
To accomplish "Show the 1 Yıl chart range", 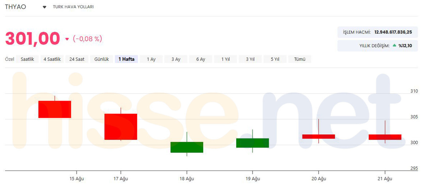I will (x=225, y=59).
